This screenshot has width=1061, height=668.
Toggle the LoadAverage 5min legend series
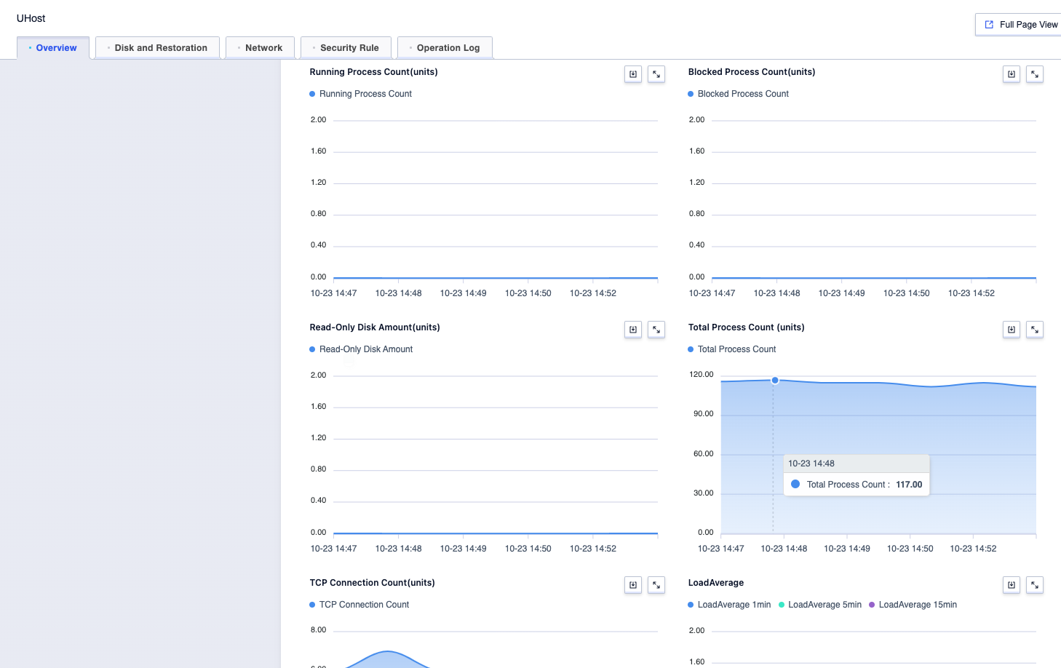pos(820,605)
